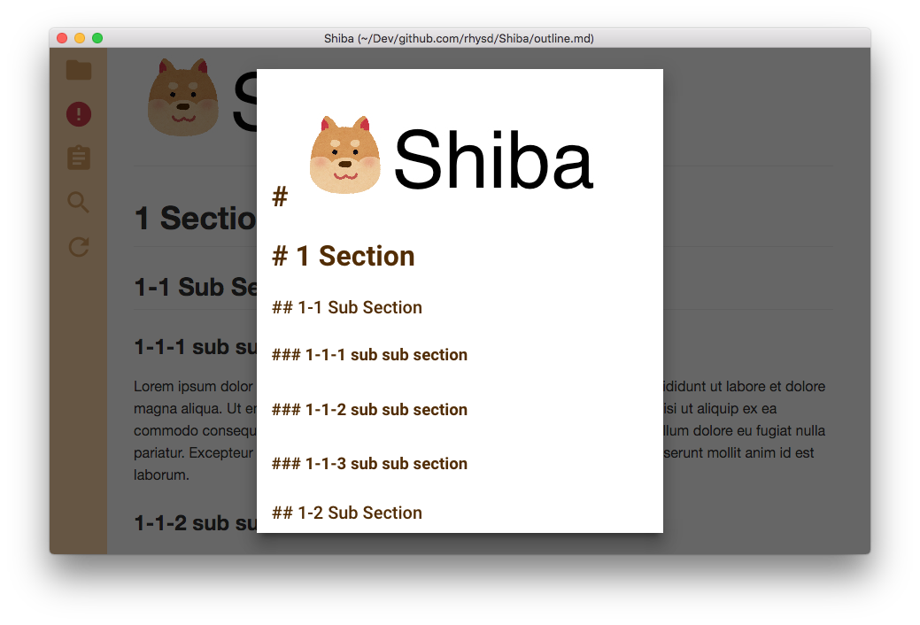Select '### 1-1-3 sub sub section' entry

tap(369, 464)
